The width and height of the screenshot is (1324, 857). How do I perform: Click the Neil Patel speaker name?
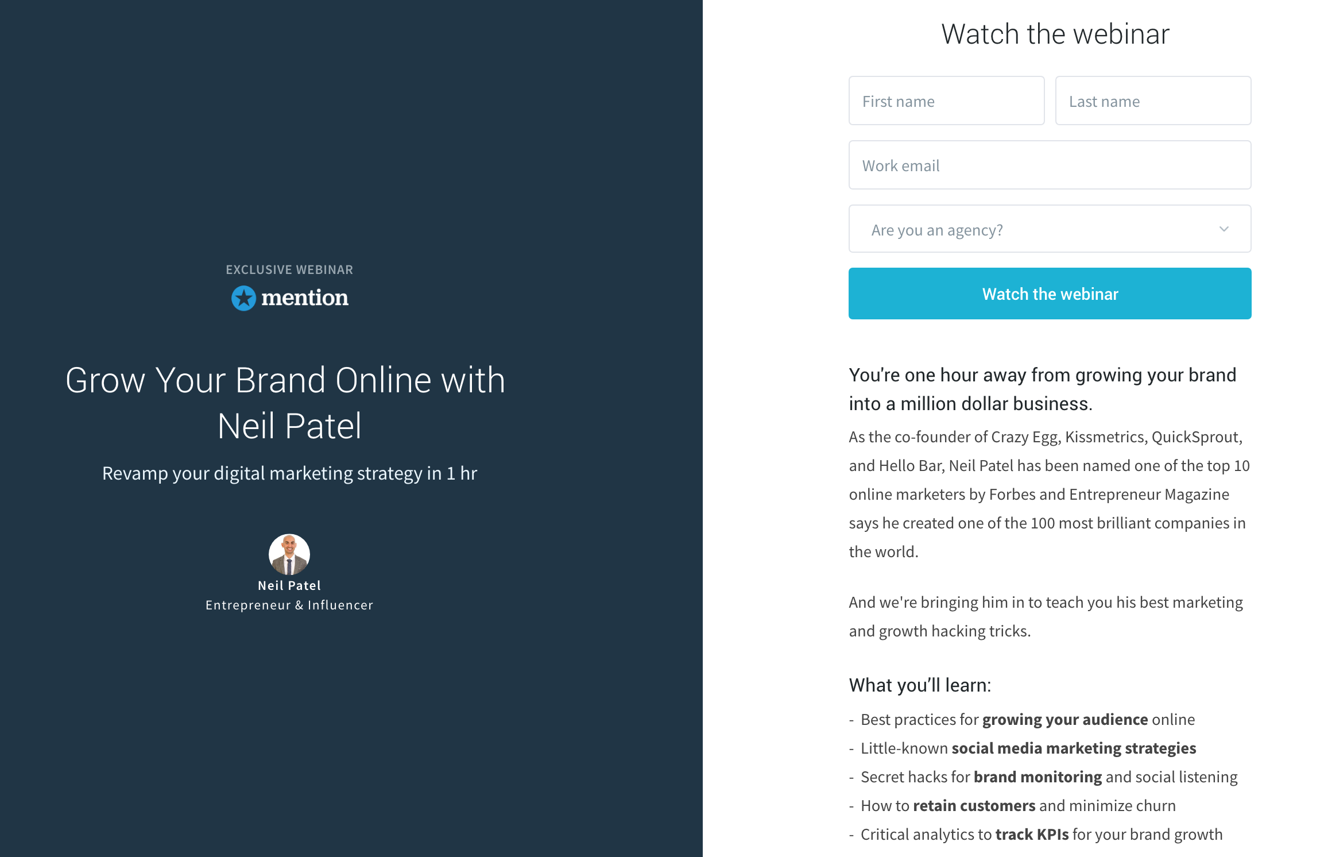point(289,585)
